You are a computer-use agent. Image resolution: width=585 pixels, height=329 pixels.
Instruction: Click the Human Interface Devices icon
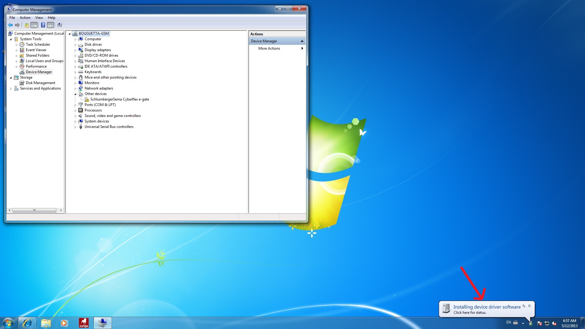click(81, 61)
